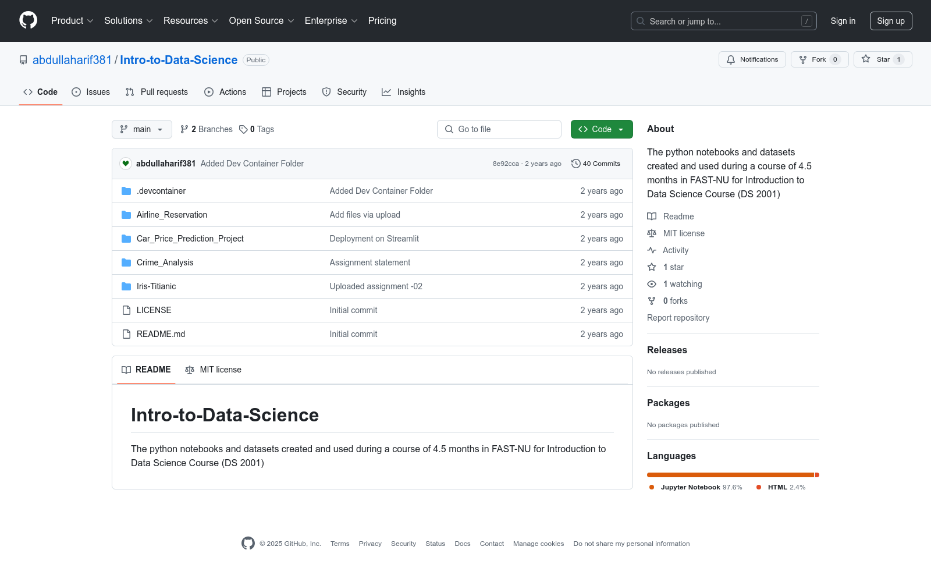Click the README.md file icon
Image resolution: width=931 pixels, height=582 pixels.
pyautogui.click(x=126, y=334)
